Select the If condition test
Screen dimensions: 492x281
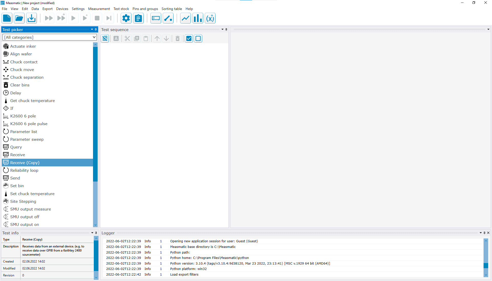coord(47,108)
